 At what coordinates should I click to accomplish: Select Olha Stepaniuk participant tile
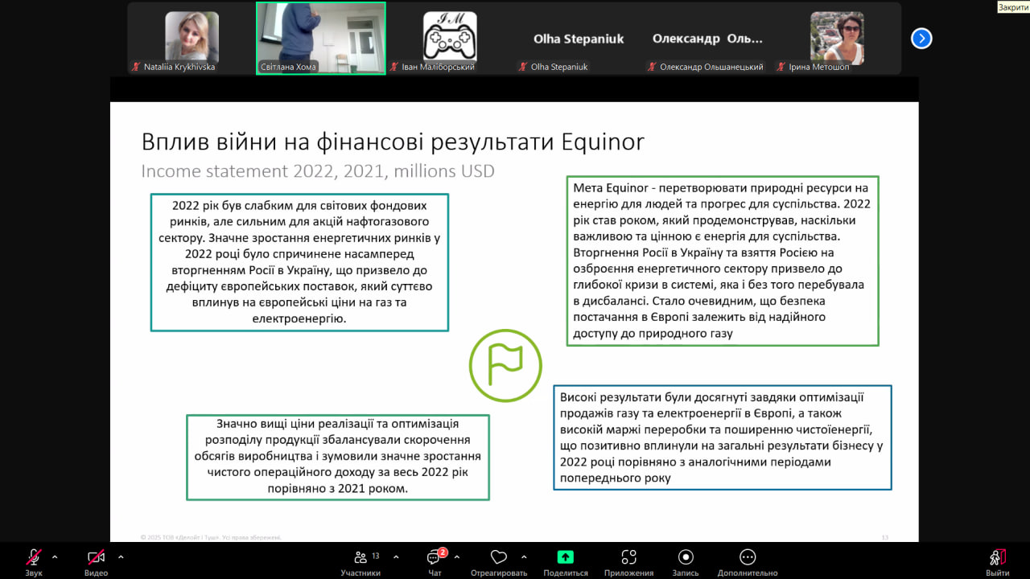pyautogui.click(x=579, y=38)
